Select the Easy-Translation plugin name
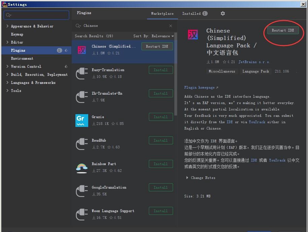The width and height of the screenshot is (308, 232). click(x=108, y=70)
